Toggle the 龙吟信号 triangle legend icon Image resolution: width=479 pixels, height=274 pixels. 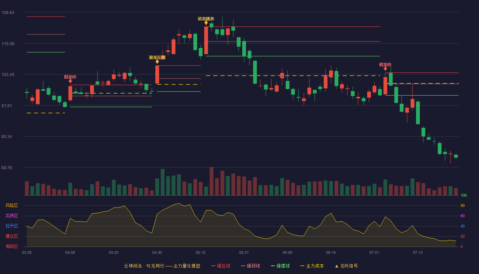(x=337, y=266)
